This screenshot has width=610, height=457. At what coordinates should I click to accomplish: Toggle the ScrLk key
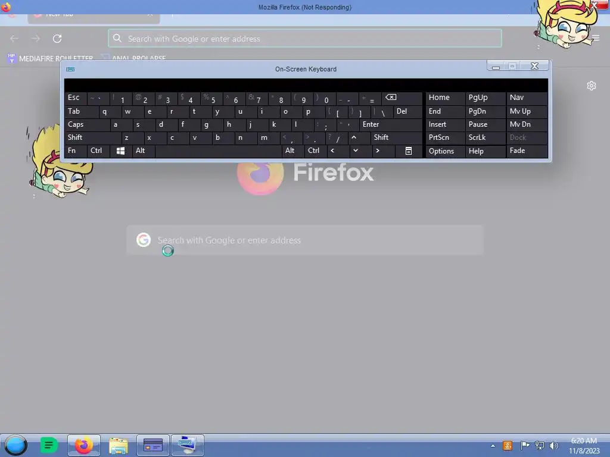coord(485,137)
